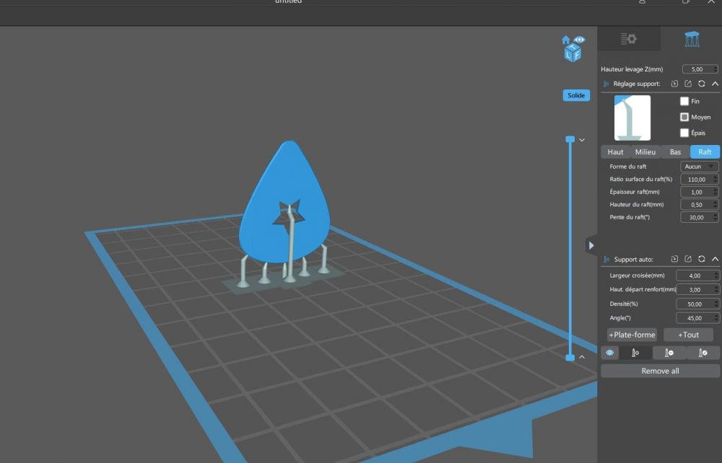Click the bottom handle of layer slider

click(x=570, y=357)
